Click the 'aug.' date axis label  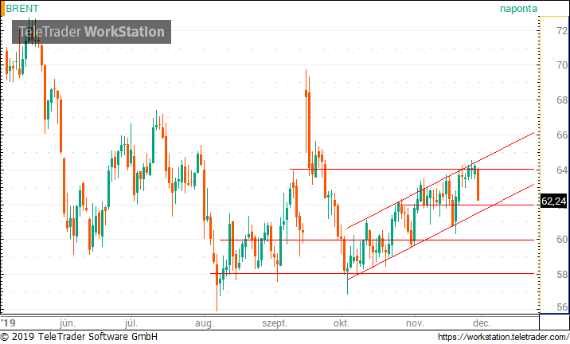(205, 323)
